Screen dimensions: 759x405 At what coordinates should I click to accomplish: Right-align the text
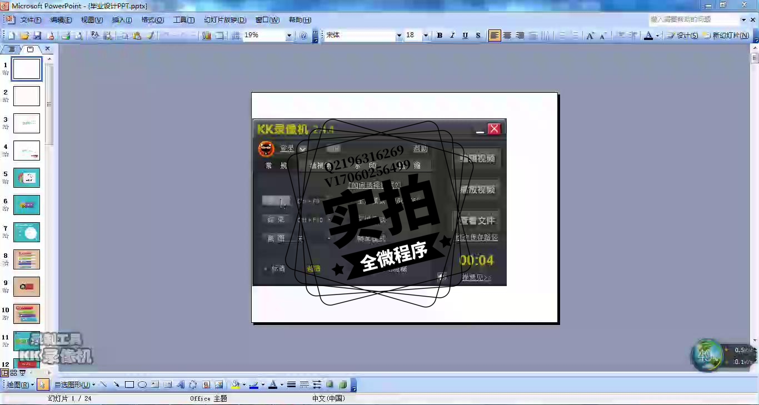520,36
